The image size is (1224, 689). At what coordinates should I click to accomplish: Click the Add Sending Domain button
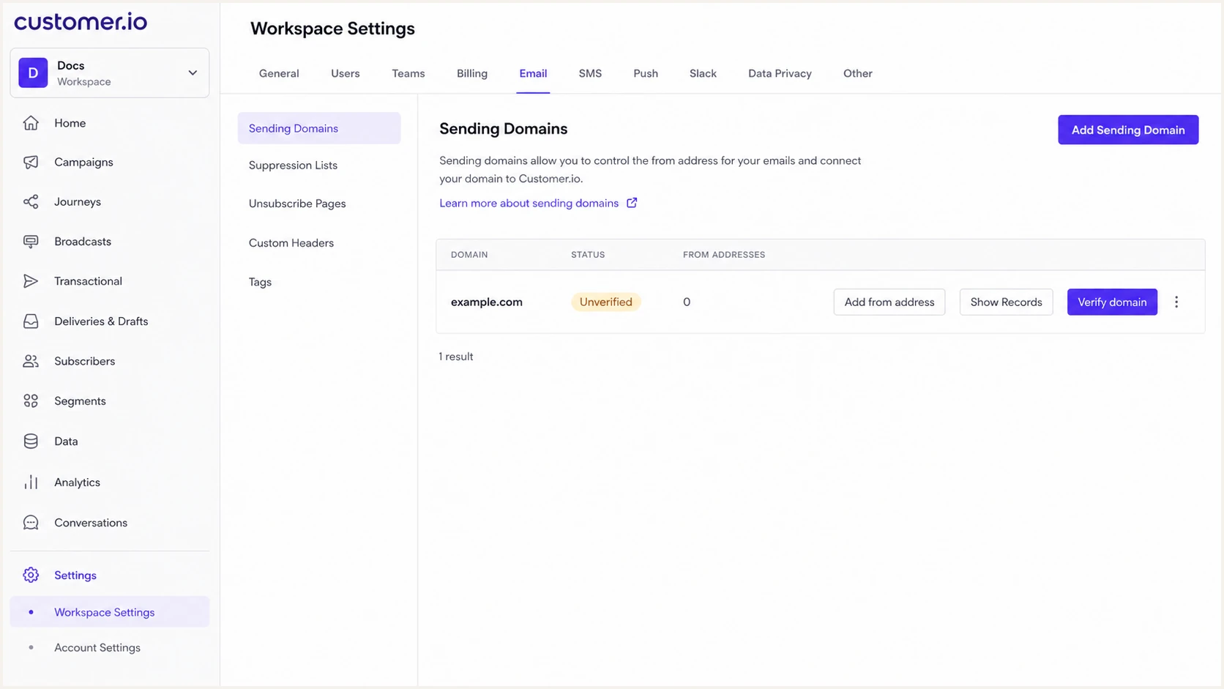1128,130
